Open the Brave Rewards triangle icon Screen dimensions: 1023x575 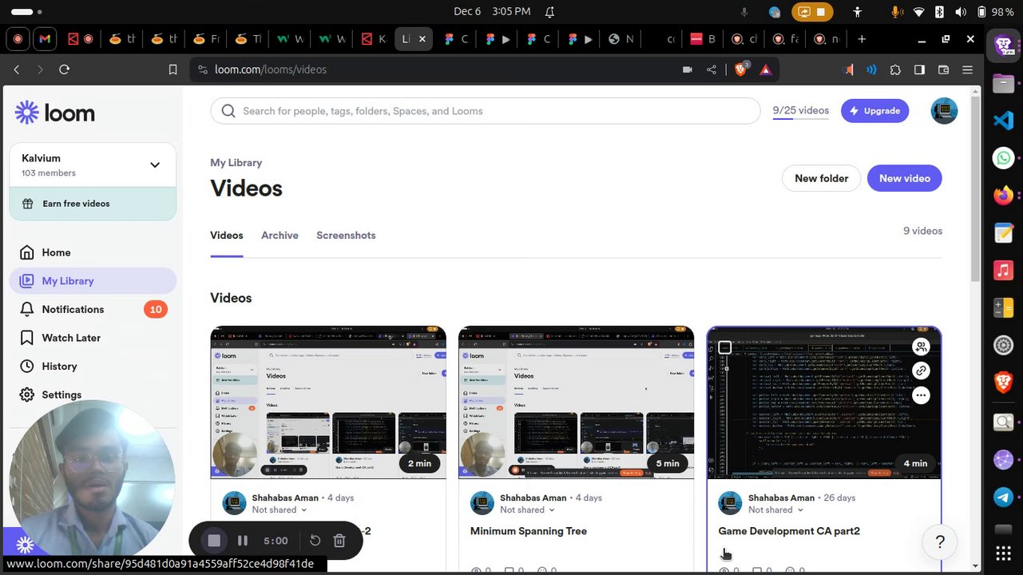766,69
